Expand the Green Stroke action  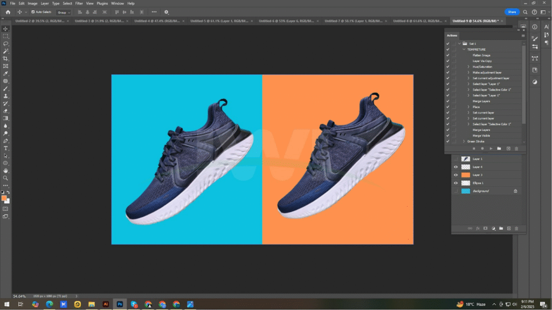464,142
